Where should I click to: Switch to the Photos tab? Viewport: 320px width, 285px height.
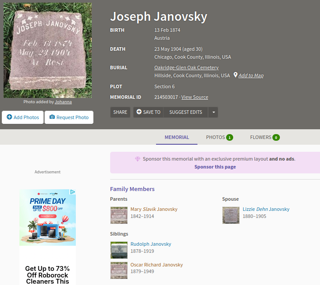(219, 137)
